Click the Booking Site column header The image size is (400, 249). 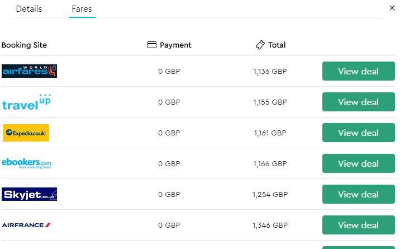(24, 45)
